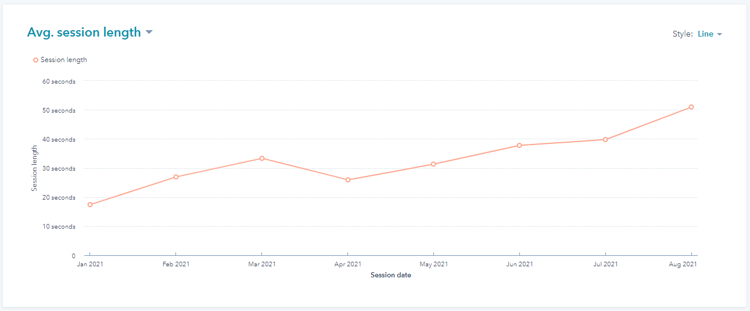Click the May 2021 data point
This screenshot has height=311, width=750.
point(433,164)
